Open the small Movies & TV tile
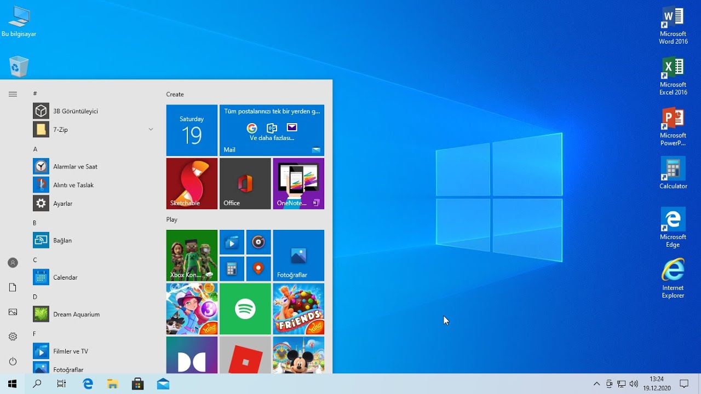 tap(232, 242)
